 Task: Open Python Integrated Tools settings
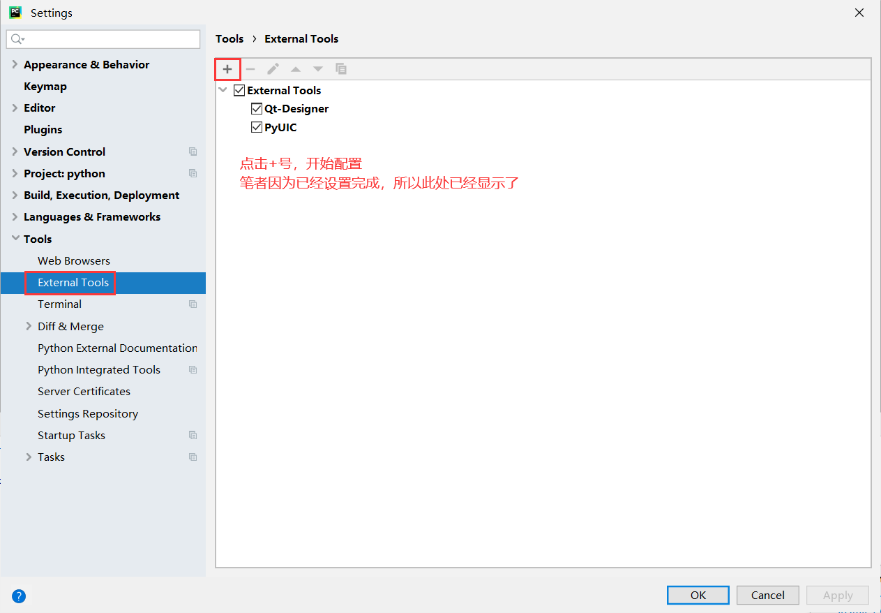(x=99, y=370)
